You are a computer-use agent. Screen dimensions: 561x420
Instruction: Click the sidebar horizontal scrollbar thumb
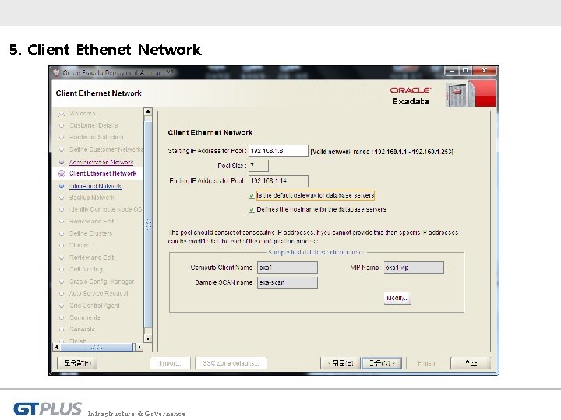coord(97,347)
